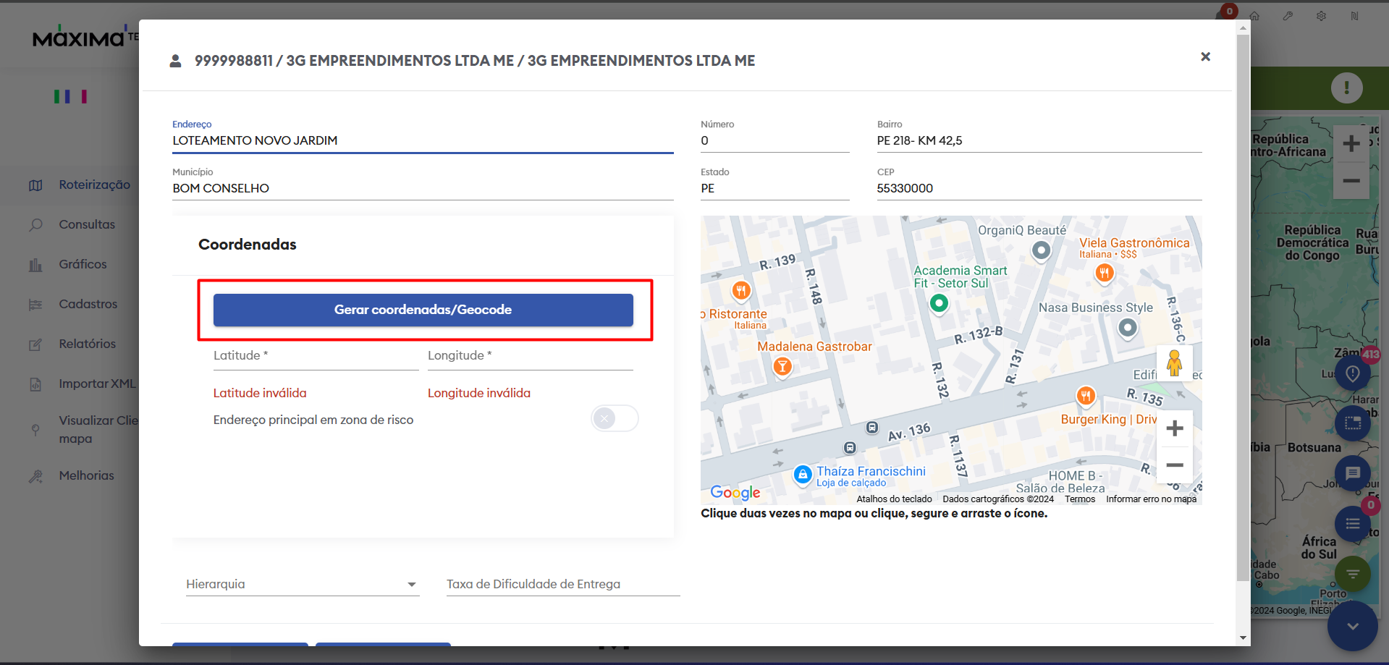Close the client address dialog
Viewport: 1389px width, 665px height.
1205,57
